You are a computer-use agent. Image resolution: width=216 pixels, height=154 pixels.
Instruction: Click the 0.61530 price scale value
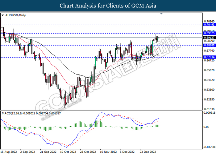point(209,109)
